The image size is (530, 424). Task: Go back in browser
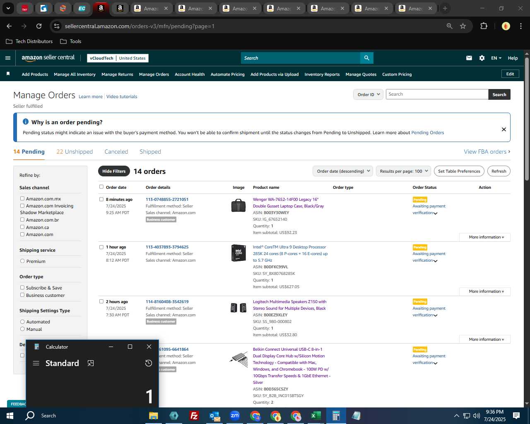point(9,26)
